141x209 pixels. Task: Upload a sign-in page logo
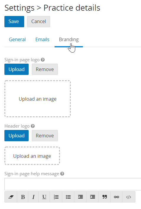[17, 69]
